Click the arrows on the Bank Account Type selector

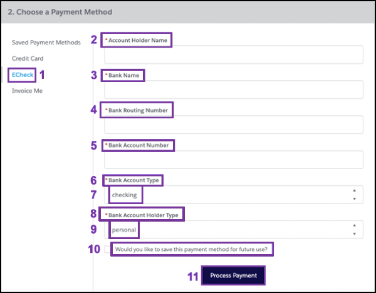tap(355, 195)
